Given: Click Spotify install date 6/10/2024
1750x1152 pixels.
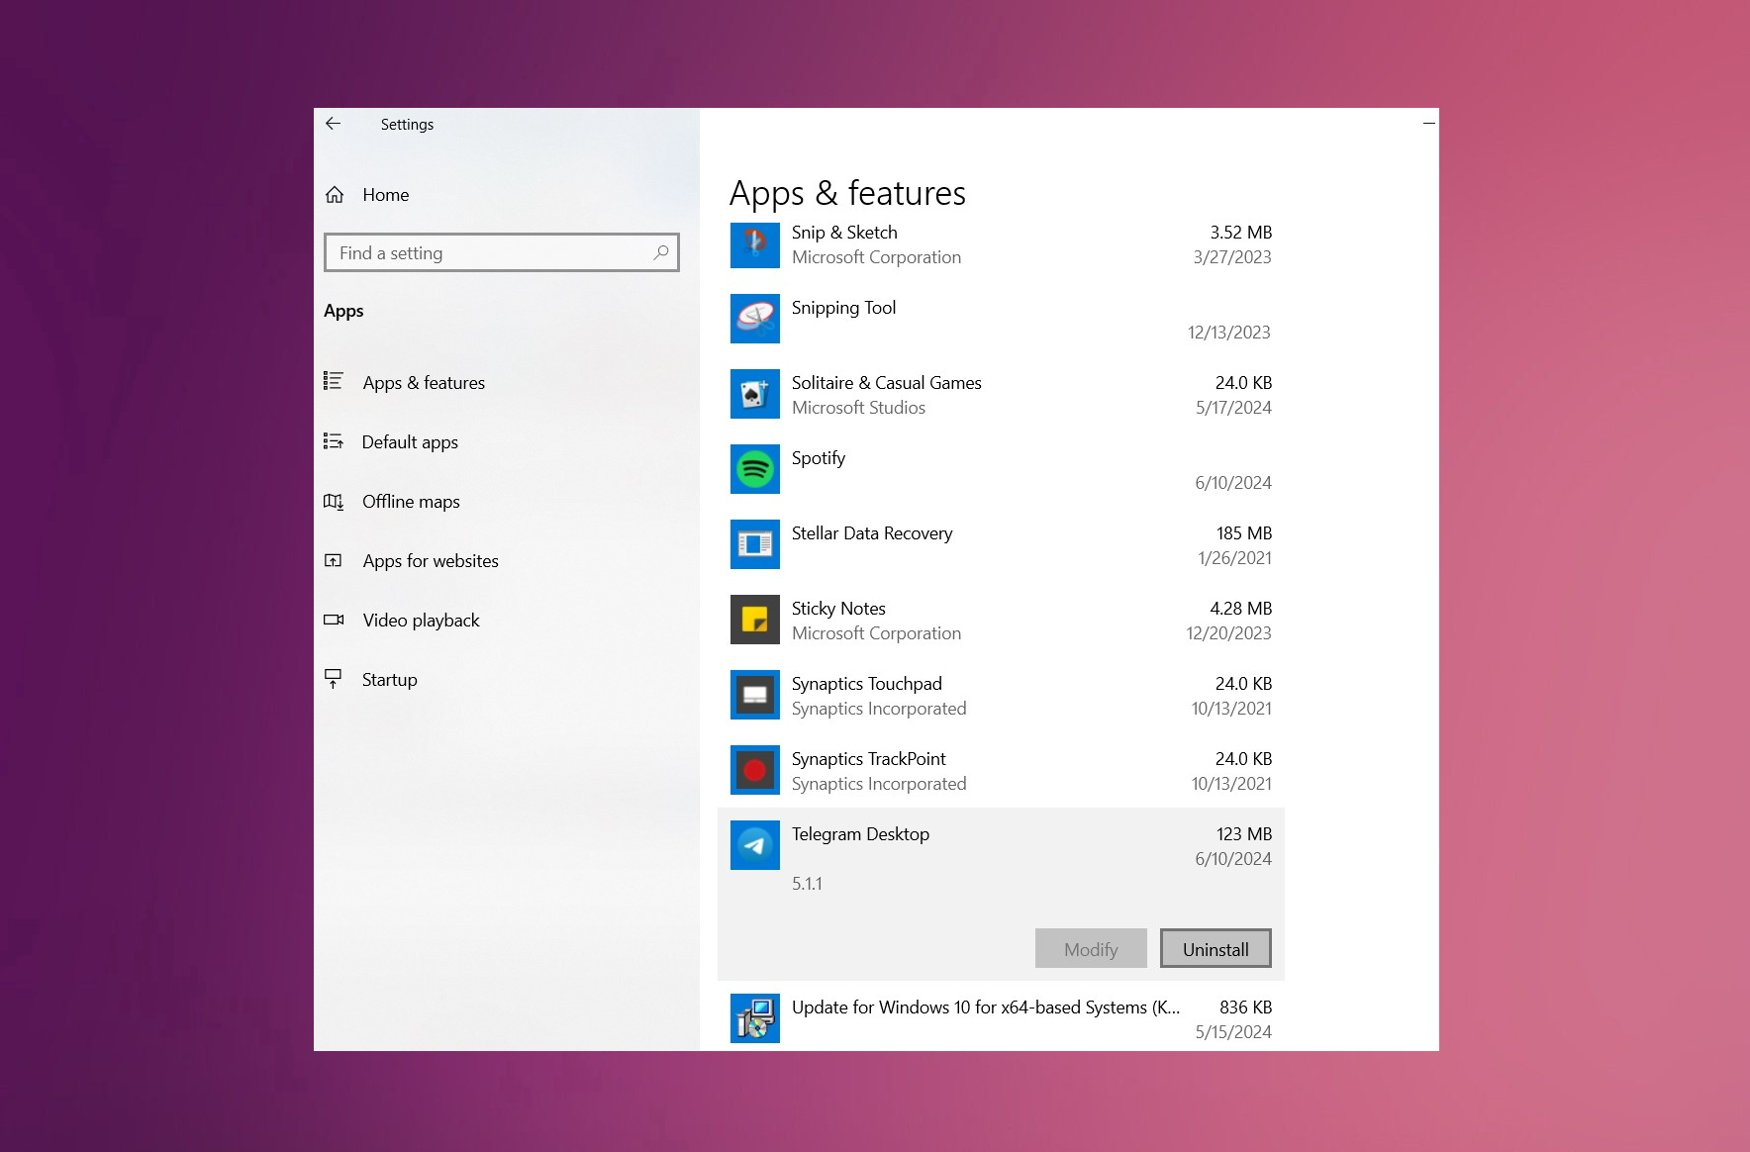Looking at the screenshot, I should pyautogui.click(x=1233, y=483).
